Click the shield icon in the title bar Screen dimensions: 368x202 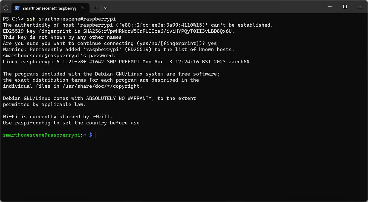(x=6, y=8)
